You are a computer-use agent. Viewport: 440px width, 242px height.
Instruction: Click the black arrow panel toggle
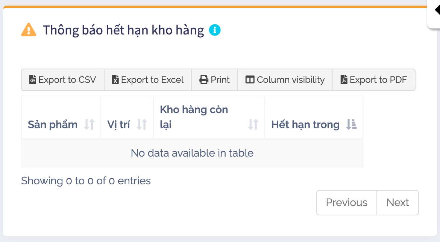pyautogui.click(x=437, y=10)
